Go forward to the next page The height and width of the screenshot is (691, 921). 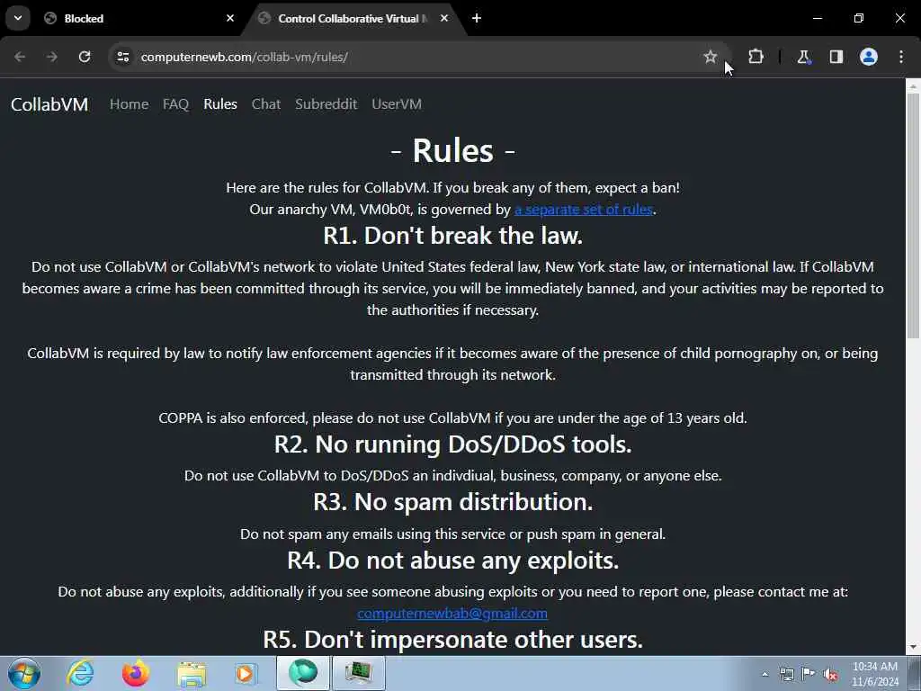click(x=52, y=57)
